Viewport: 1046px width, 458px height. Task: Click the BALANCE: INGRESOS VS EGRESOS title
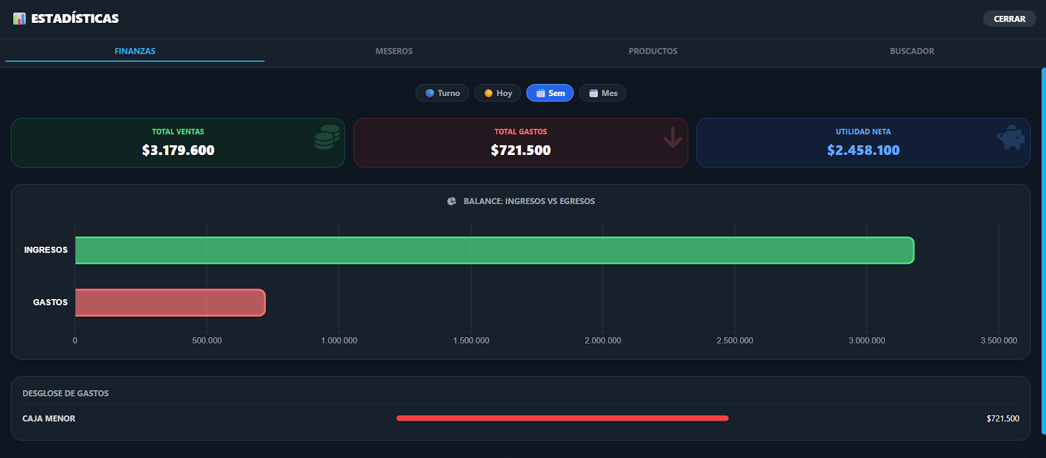click(x=530, y=201)
